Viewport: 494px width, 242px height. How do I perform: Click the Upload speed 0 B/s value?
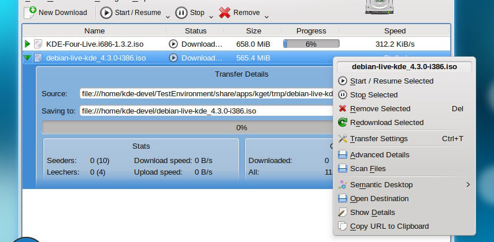pos(203,172)
